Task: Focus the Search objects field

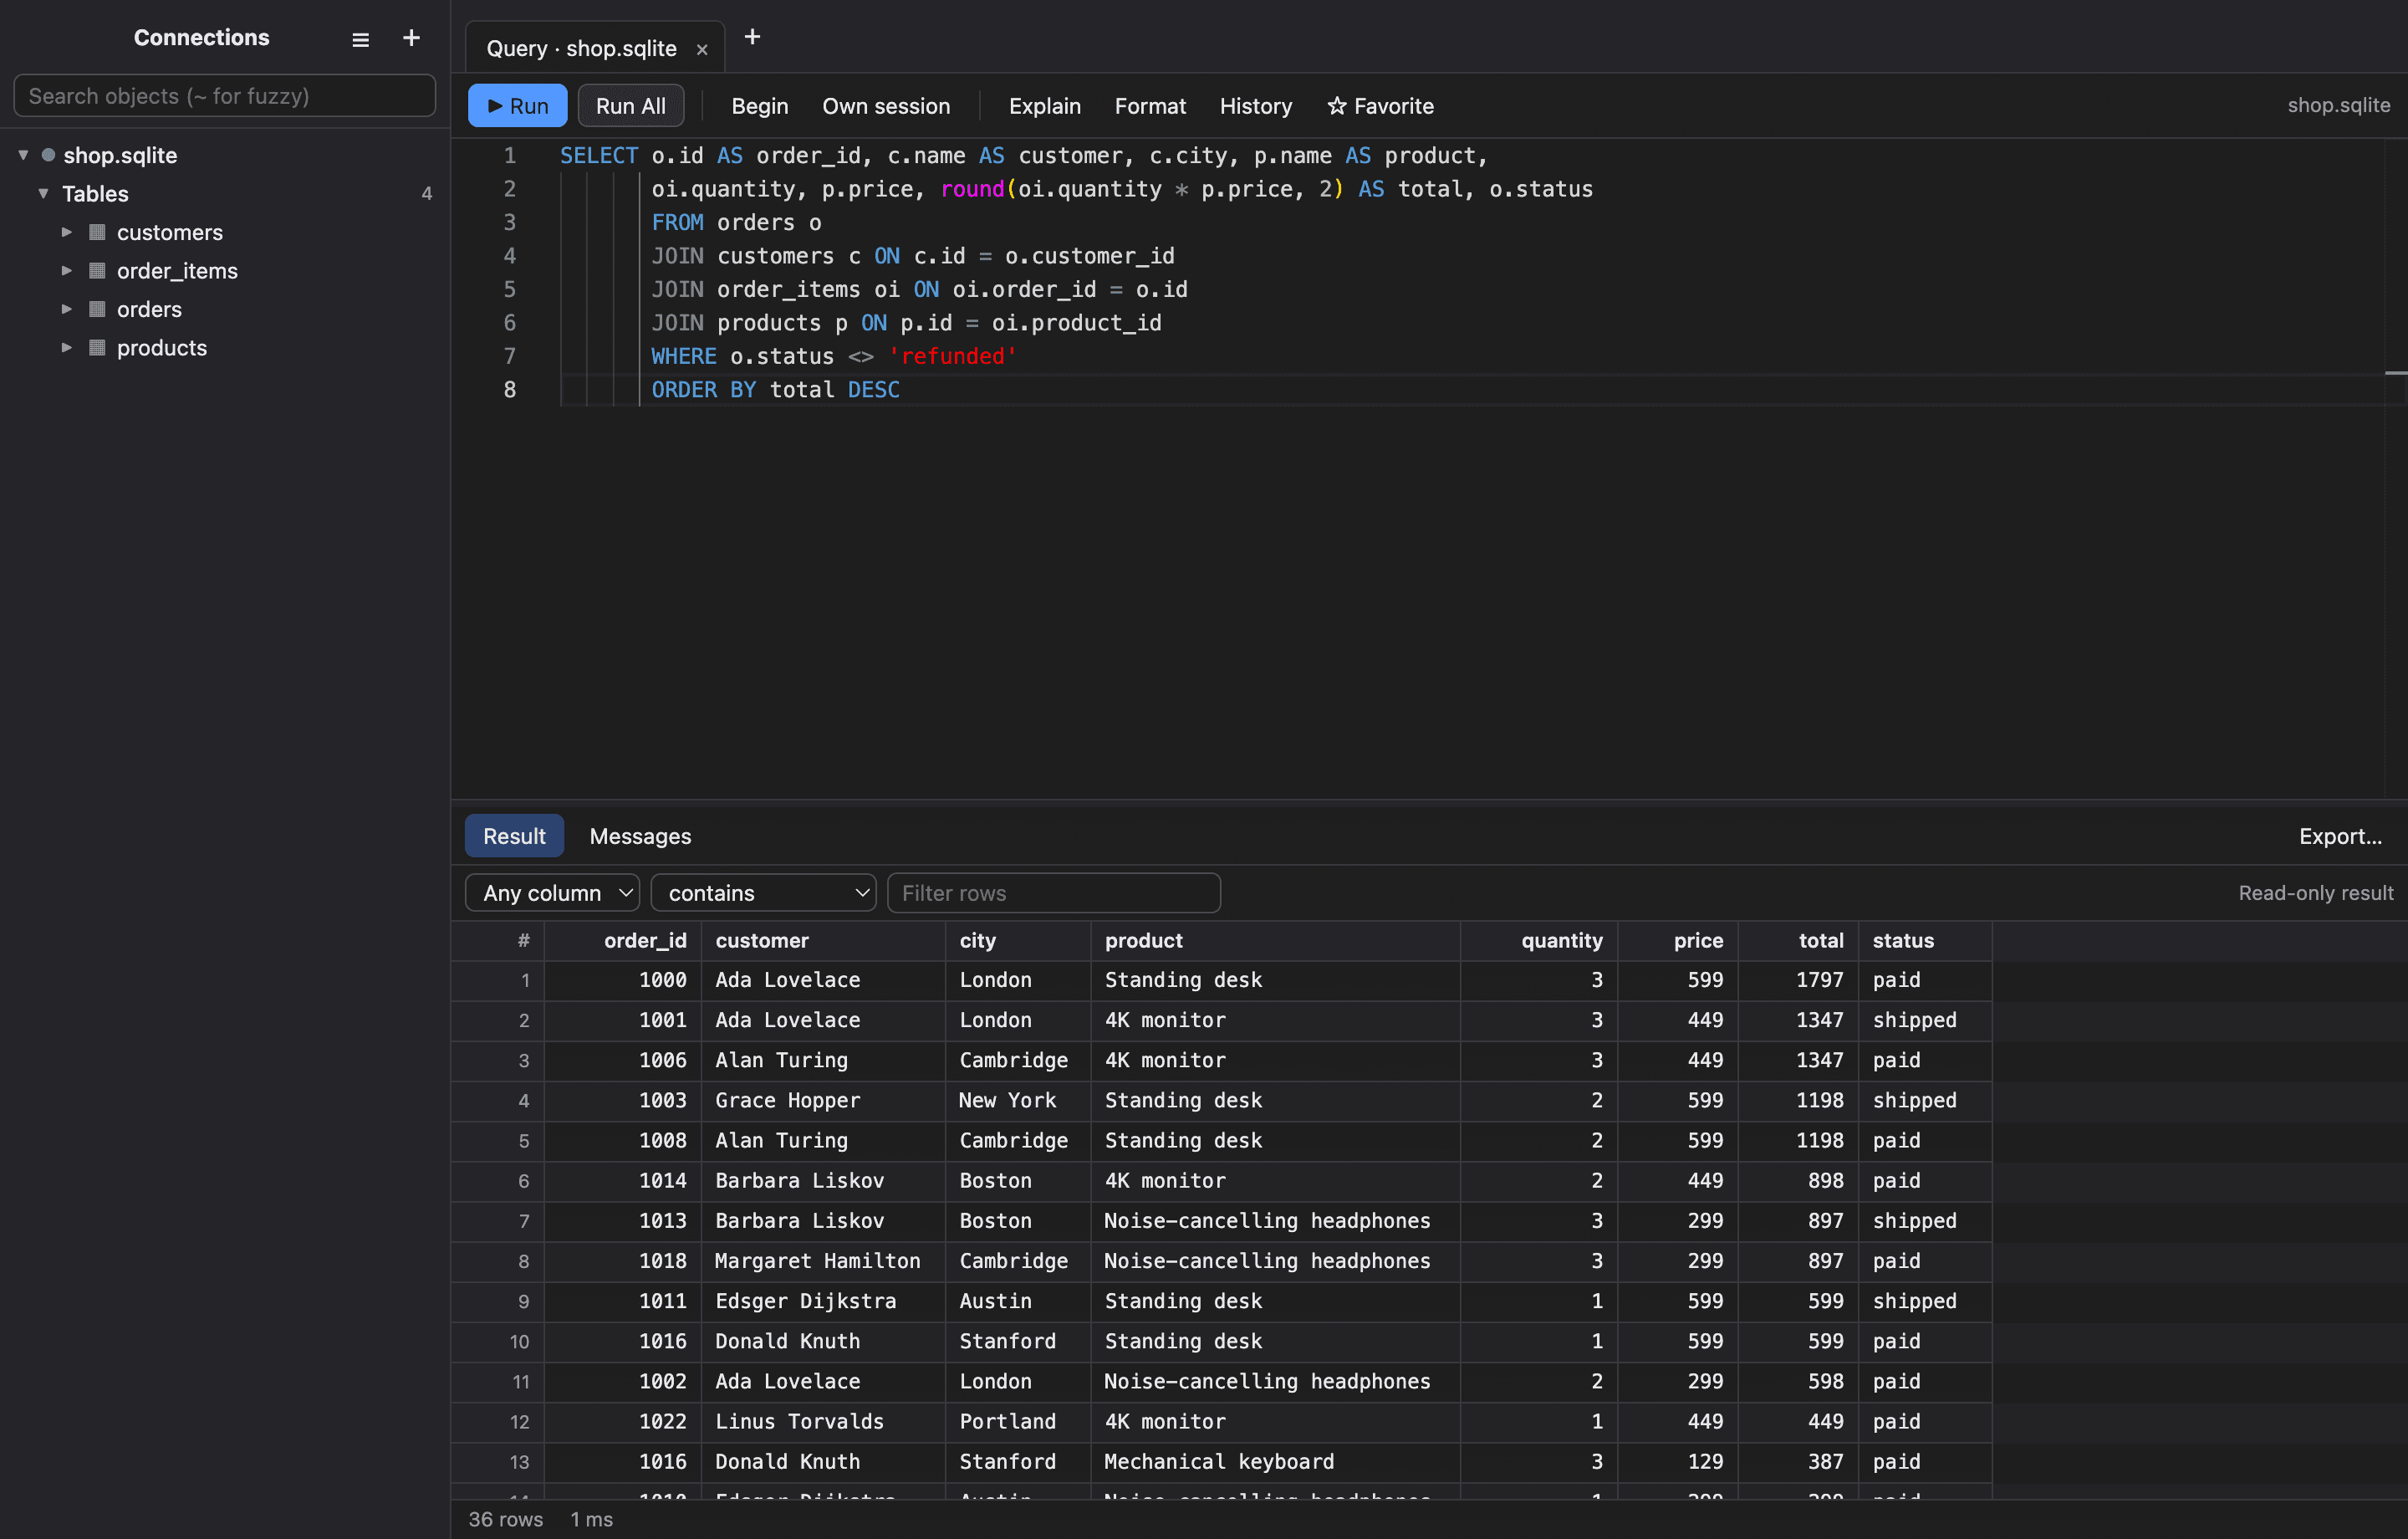Action: [225, 96]
